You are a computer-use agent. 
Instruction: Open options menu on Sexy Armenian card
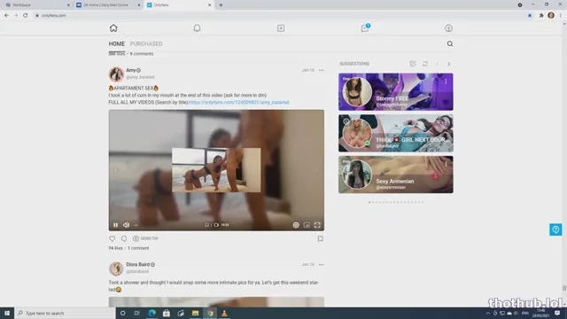[x=446, y=164]
